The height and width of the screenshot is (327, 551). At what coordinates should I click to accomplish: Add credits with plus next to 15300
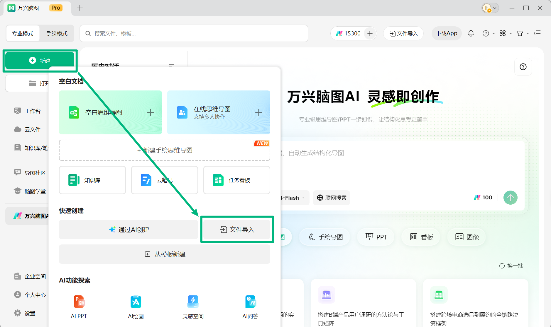point(370,33)
